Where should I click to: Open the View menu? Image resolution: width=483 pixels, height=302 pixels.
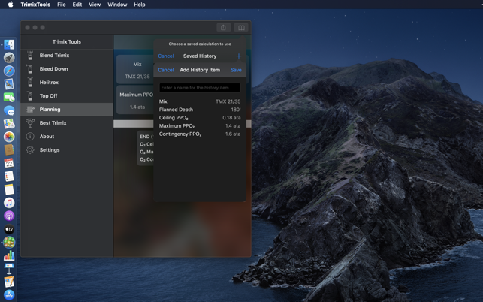click(95, 5)
